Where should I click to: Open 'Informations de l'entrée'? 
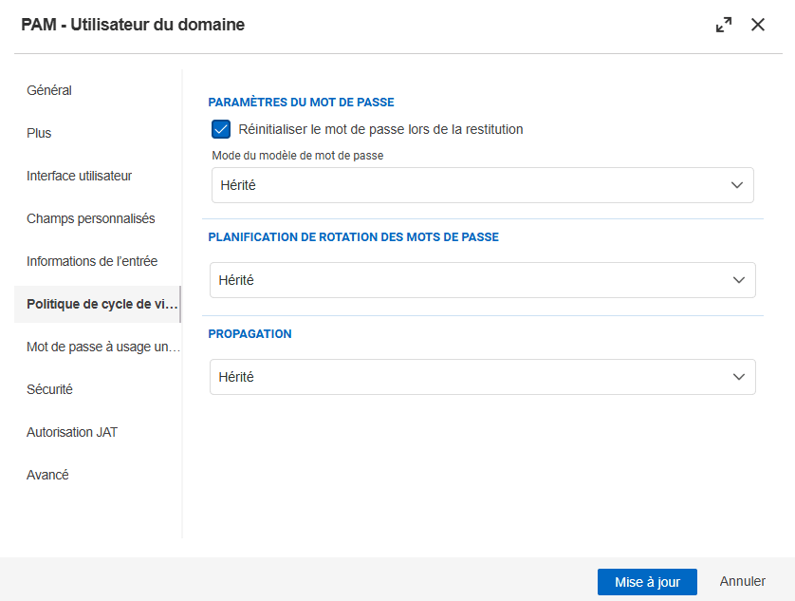[92, 261]
